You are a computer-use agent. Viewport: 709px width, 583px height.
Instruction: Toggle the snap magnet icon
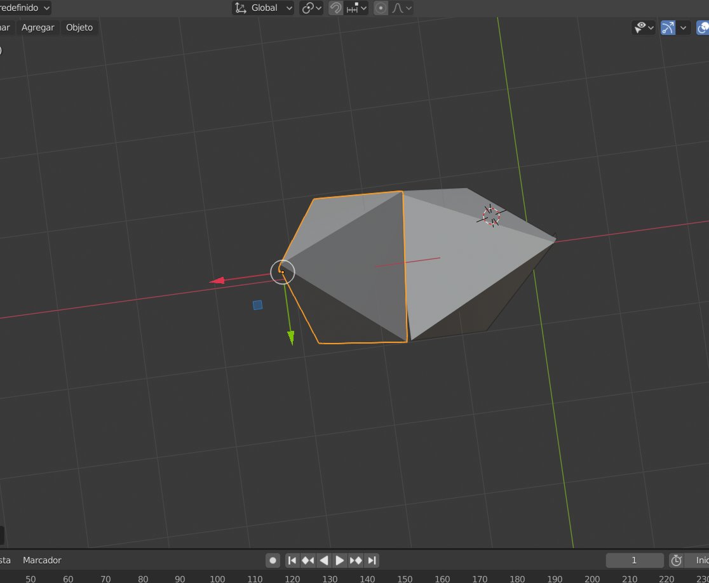click(x=335, y=8)
